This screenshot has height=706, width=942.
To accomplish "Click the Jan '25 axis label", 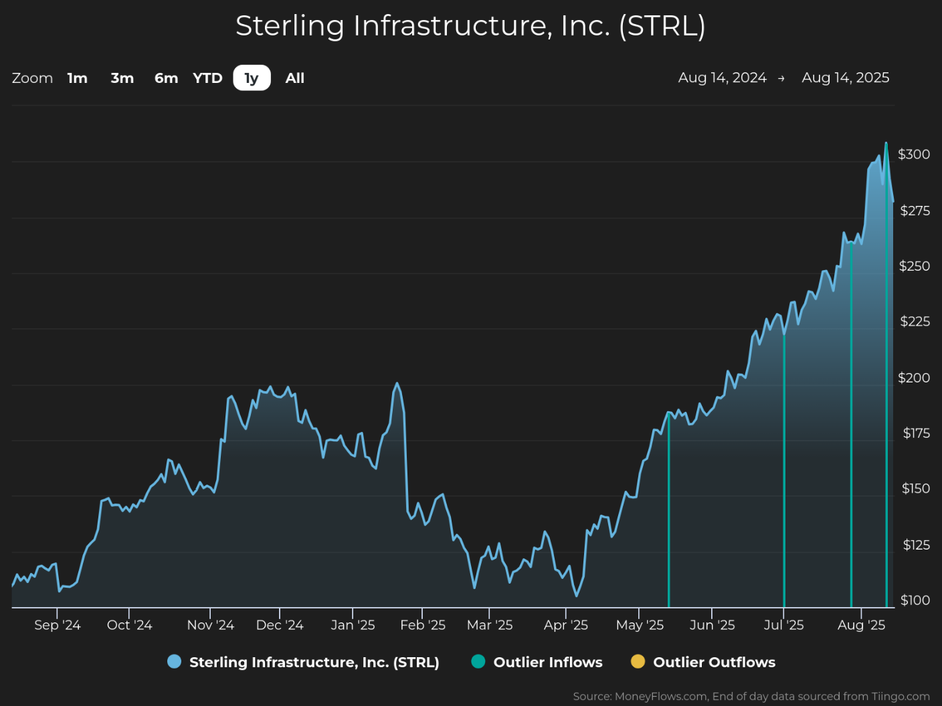I will coord(353,625).
